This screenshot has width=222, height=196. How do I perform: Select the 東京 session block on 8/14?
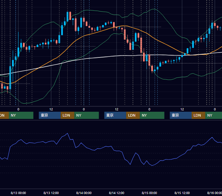pos(115,115)
